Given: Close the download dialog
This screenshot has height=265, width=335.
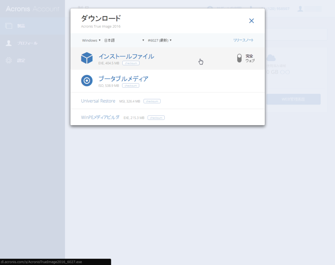Looking at the screenshot, I should [252, 21].
